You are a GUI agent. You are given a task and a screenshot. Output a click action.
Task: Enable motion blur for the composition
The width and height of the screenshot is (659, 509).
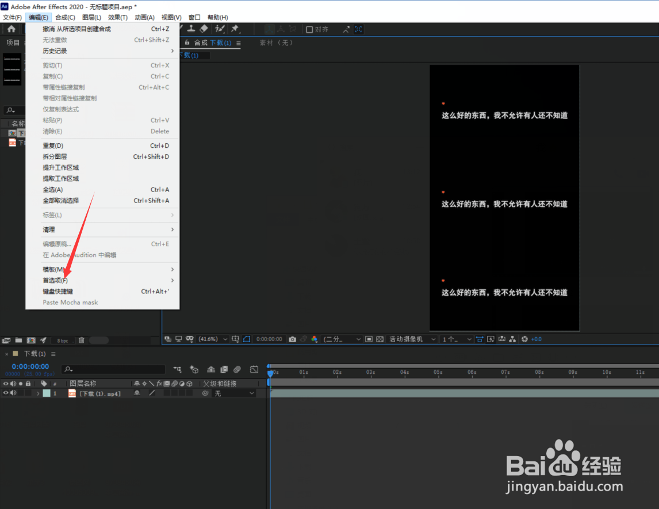click(237, 369)
